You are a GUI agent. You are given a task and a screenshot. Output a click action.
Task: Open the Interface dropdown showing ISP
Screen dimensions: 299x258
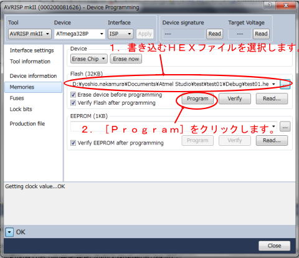coord(120,34)
